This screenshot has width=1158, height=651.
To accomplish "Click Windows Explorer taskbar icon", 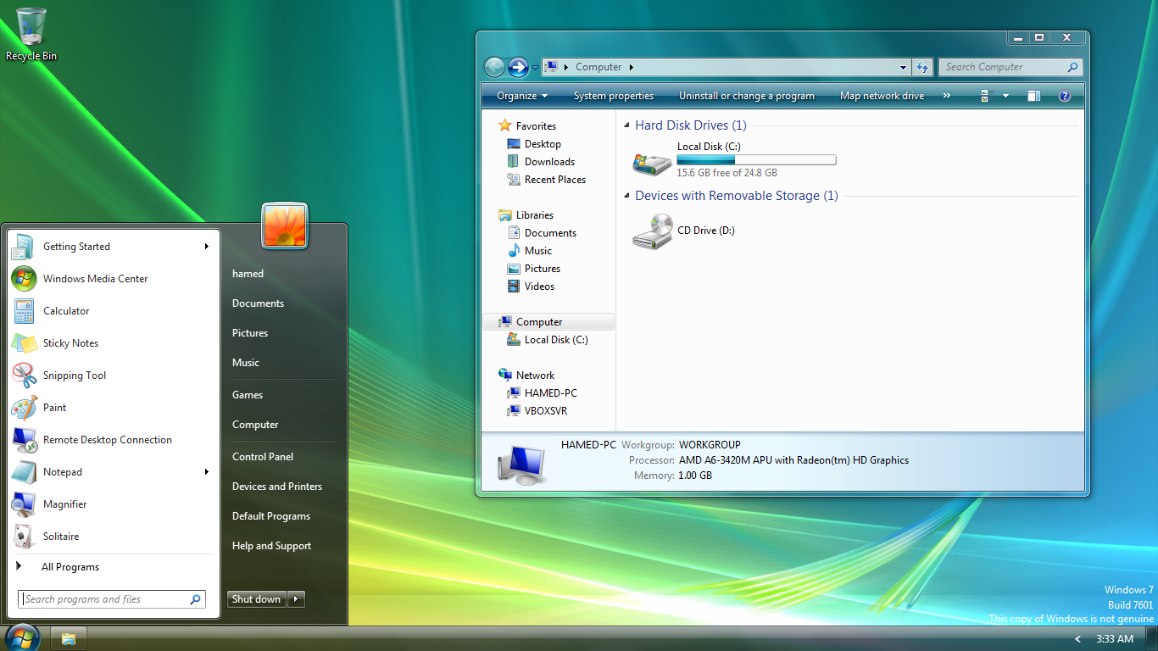I will 69,639.
